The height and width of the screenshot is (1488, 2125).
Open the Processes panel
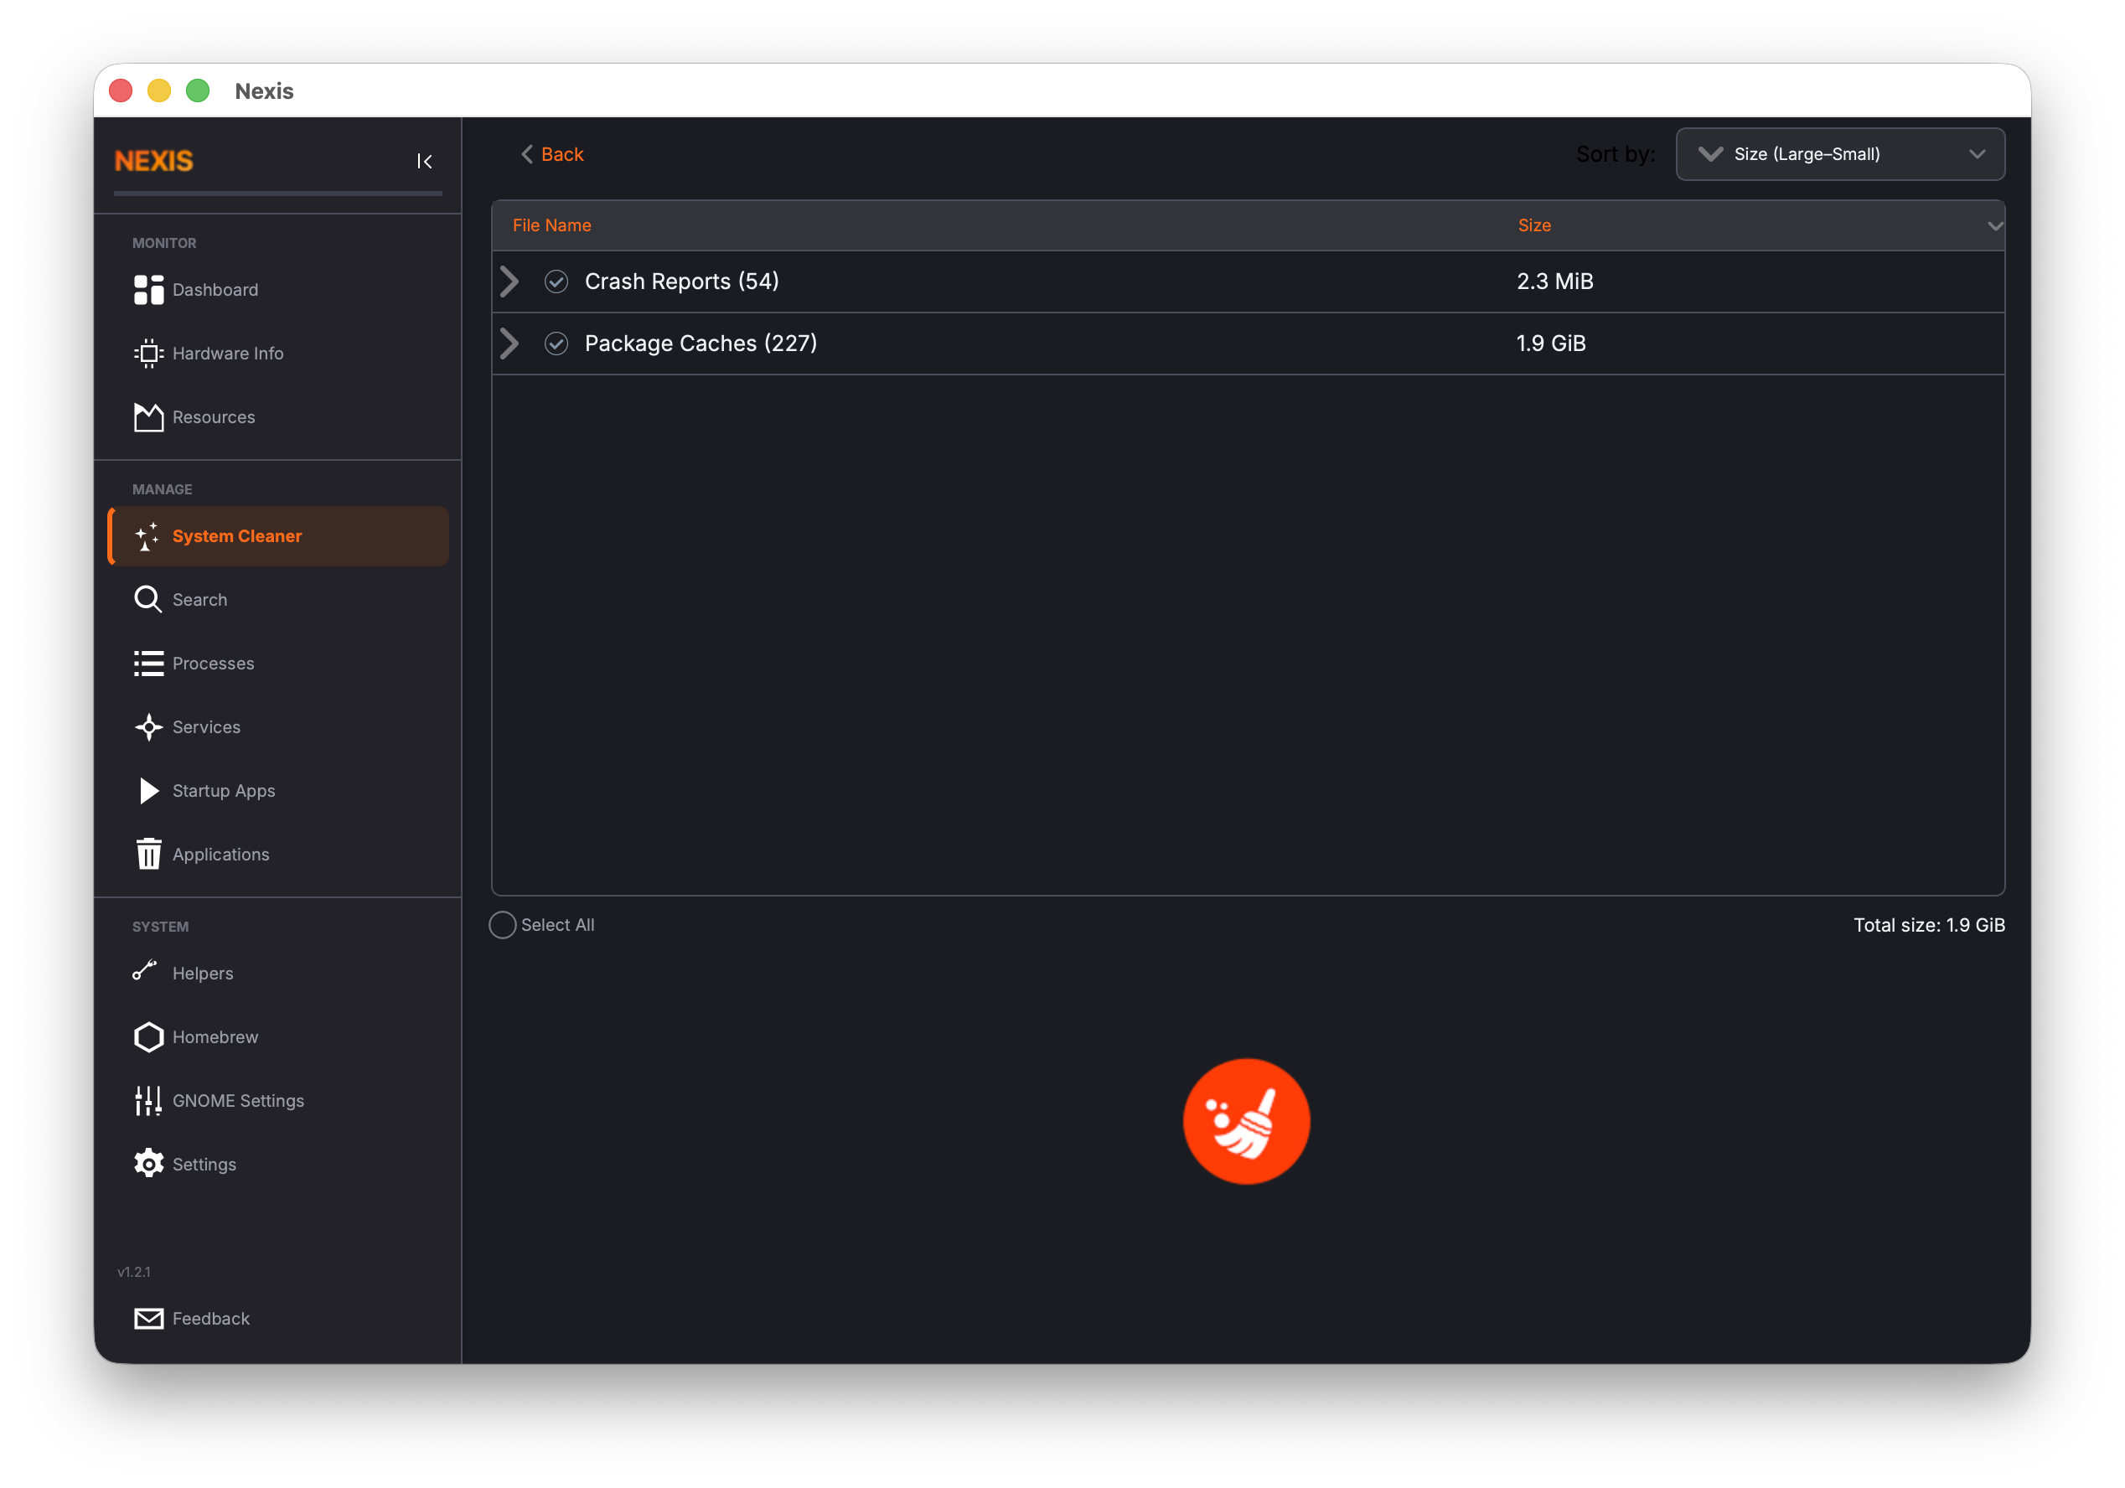pos(214,663)
